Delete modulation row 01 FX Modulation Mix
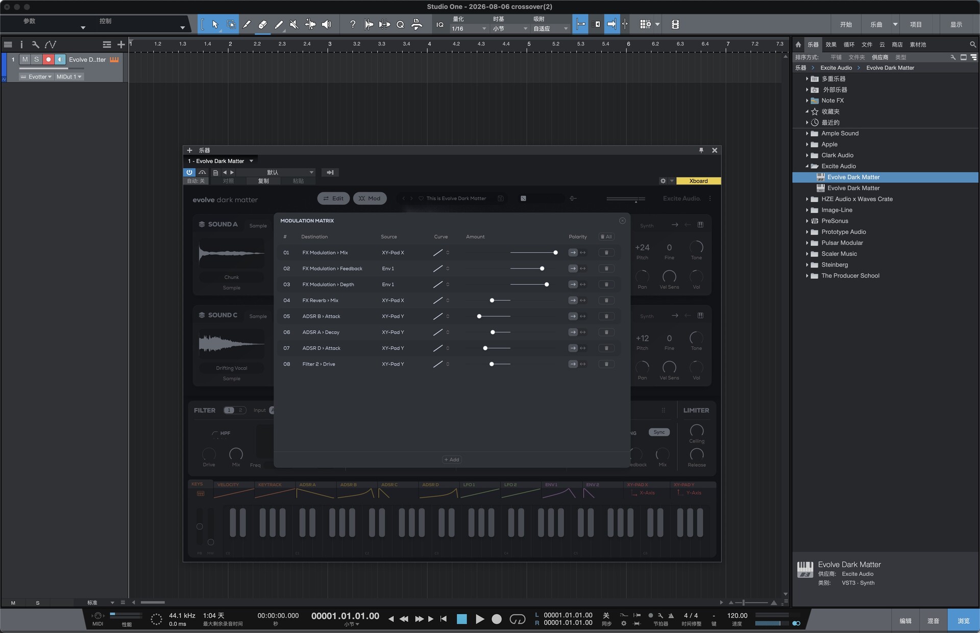The image size is (980, 633). (606, 253)
